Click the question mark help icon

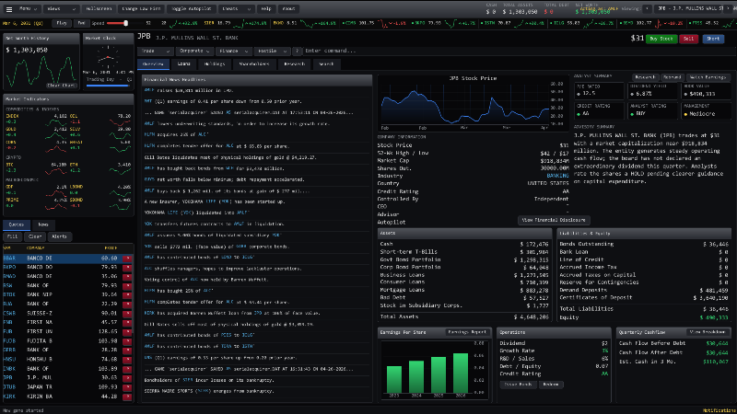[x=297, y=51]
